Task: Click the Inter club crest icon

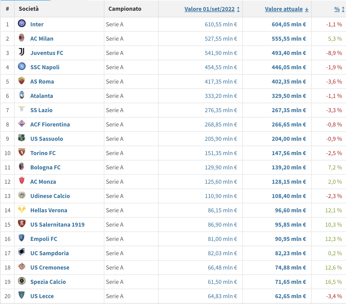Action: coord(22,23)
